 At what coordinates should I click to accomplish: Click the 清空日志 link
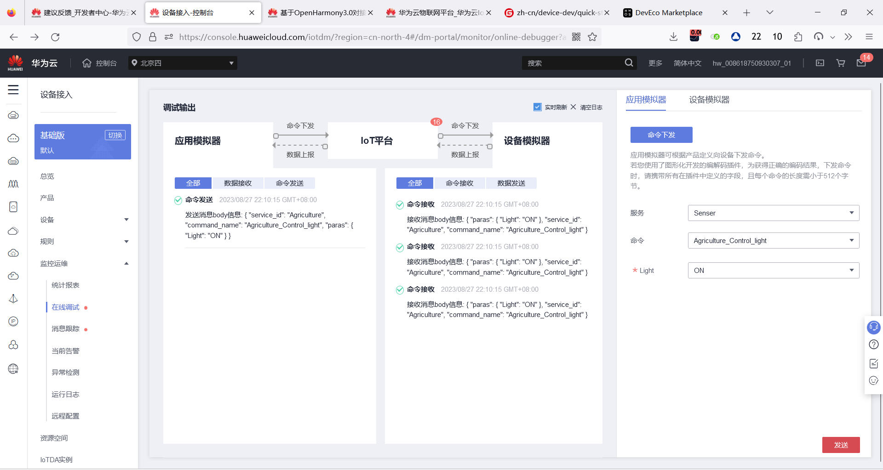coord(591,107)
